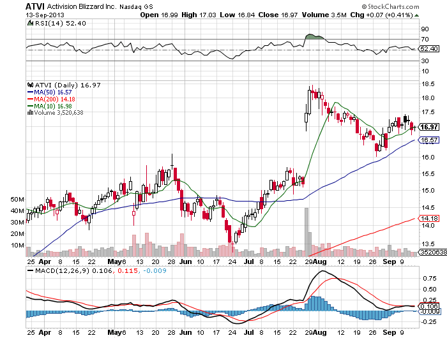Click the shaded overbought RSI area above 70
The image size is (447, 338).
(x=314, y=36)
